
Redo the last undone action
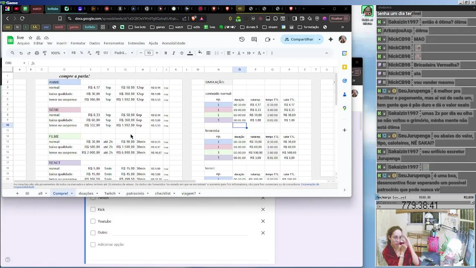pyautogui.click(x=29, y=53)
